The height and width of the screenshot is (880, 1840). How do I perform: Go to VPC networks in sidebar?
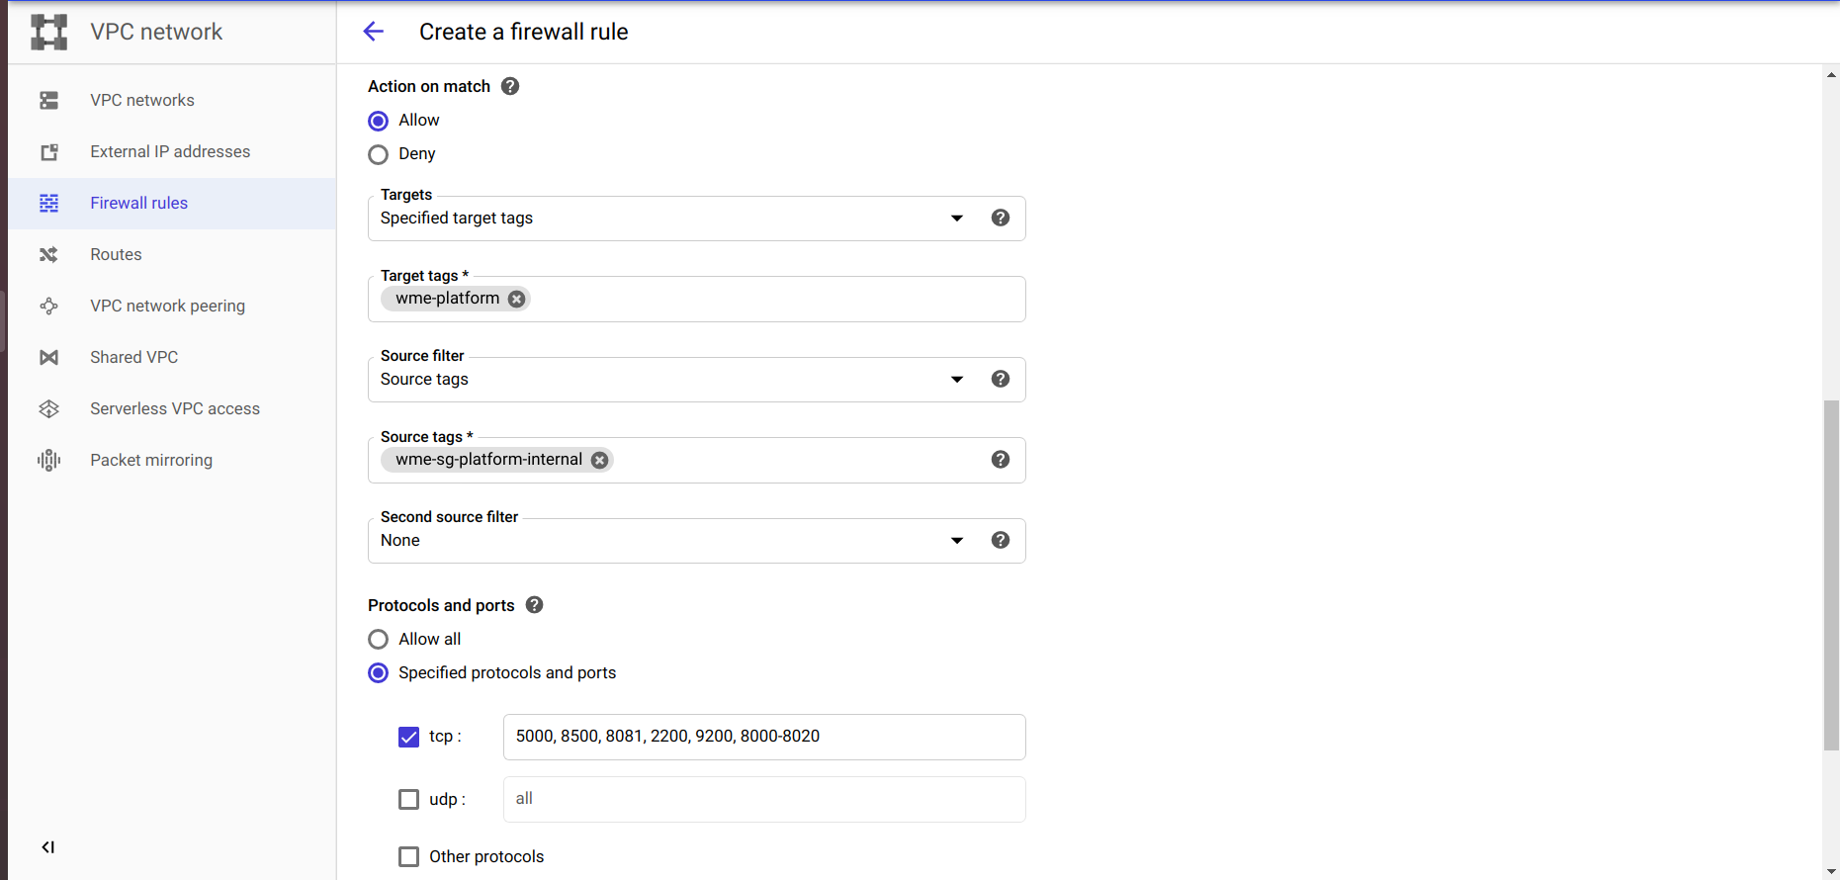(142, 101)
